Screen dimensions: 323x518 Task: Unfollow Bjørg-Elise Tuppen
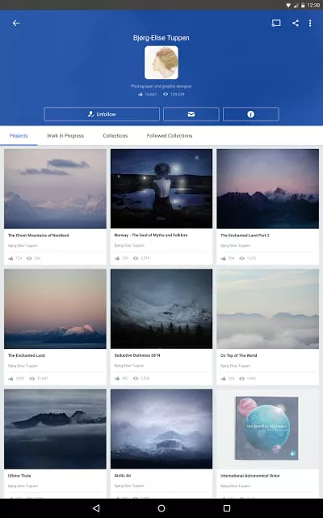(102, 114)
